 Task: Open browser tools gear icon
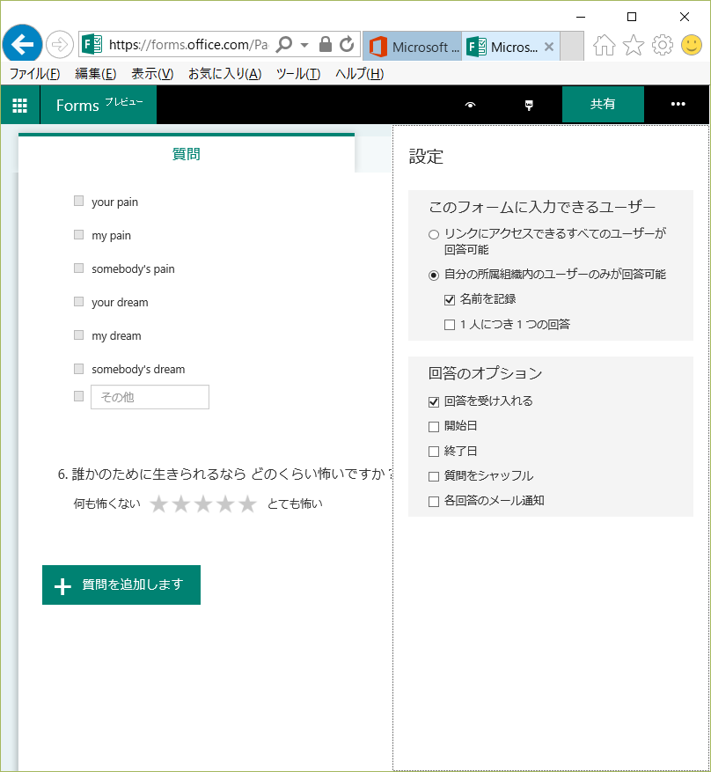[663, 45]
